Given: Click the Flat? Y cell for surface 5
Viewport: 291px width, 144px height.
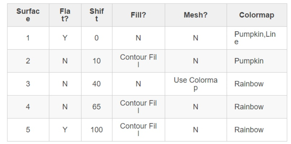Looking at the screenshot, I should point(65,130).
